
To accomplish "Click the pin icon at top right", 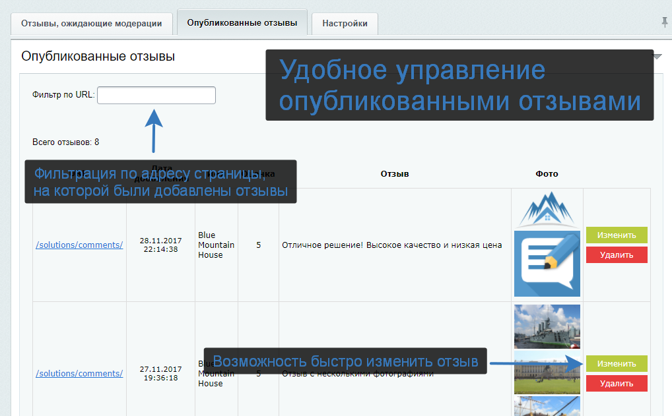I will [x=664, y=22].
